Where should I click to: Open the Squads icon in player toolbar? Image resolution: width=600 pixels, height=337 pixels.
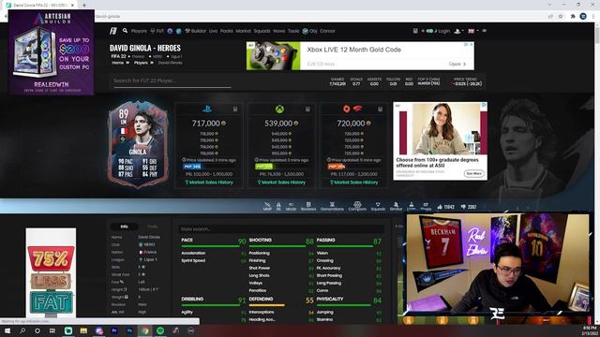click(x=378, y=206)
